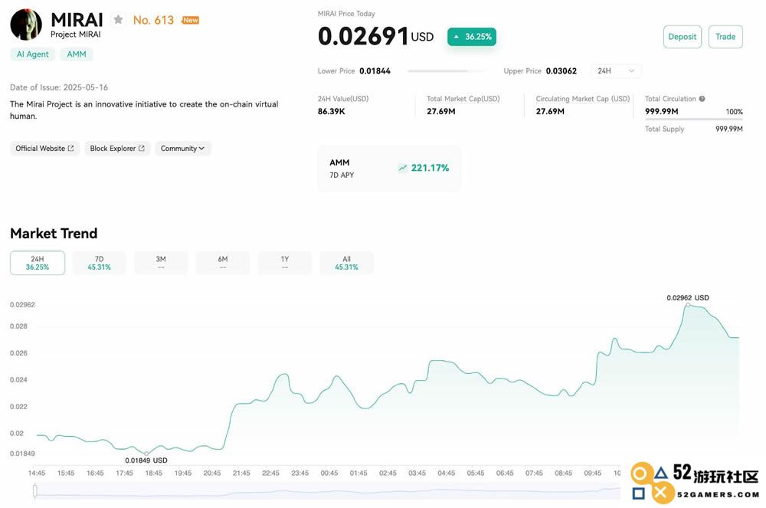Click the Circulating Market Cap (USD) label
The height and width of the screenshot is (508, 766).
(583, 99)
